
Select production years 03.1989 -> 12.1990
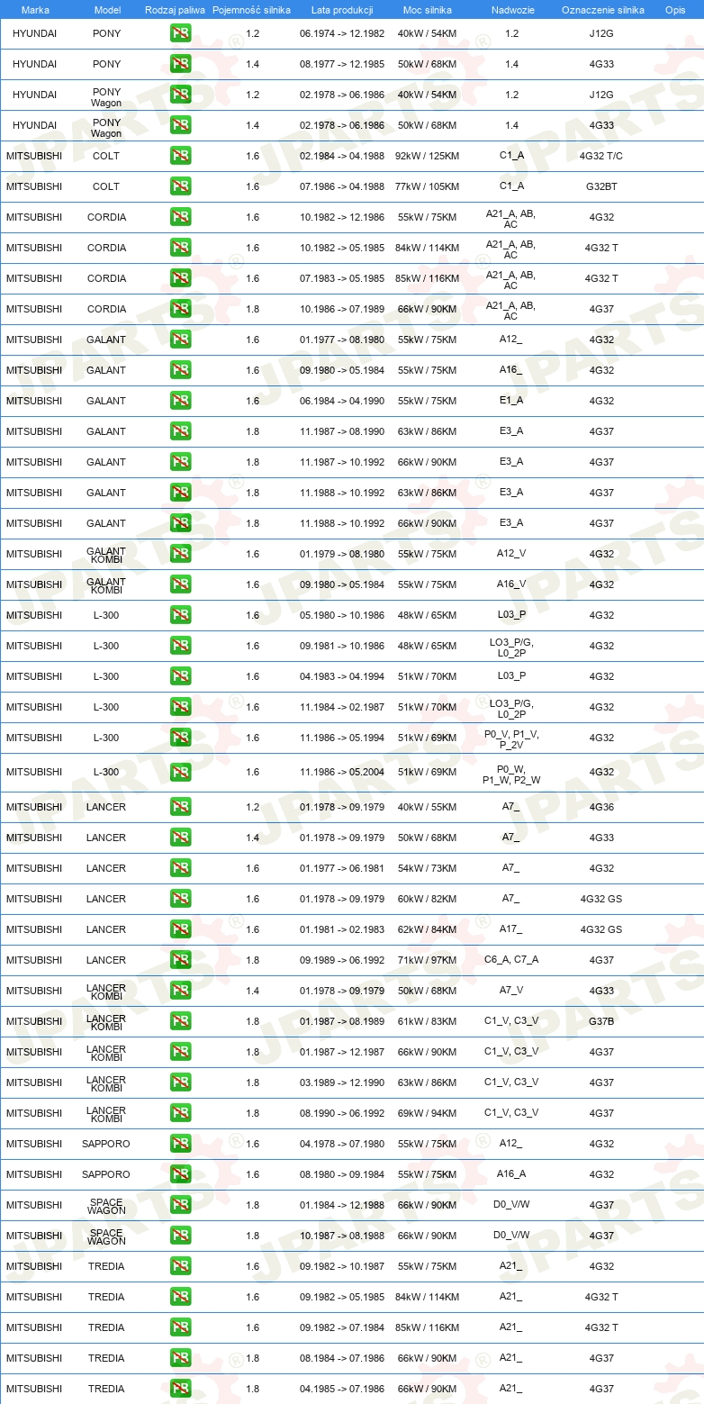tap(342, 1082)
